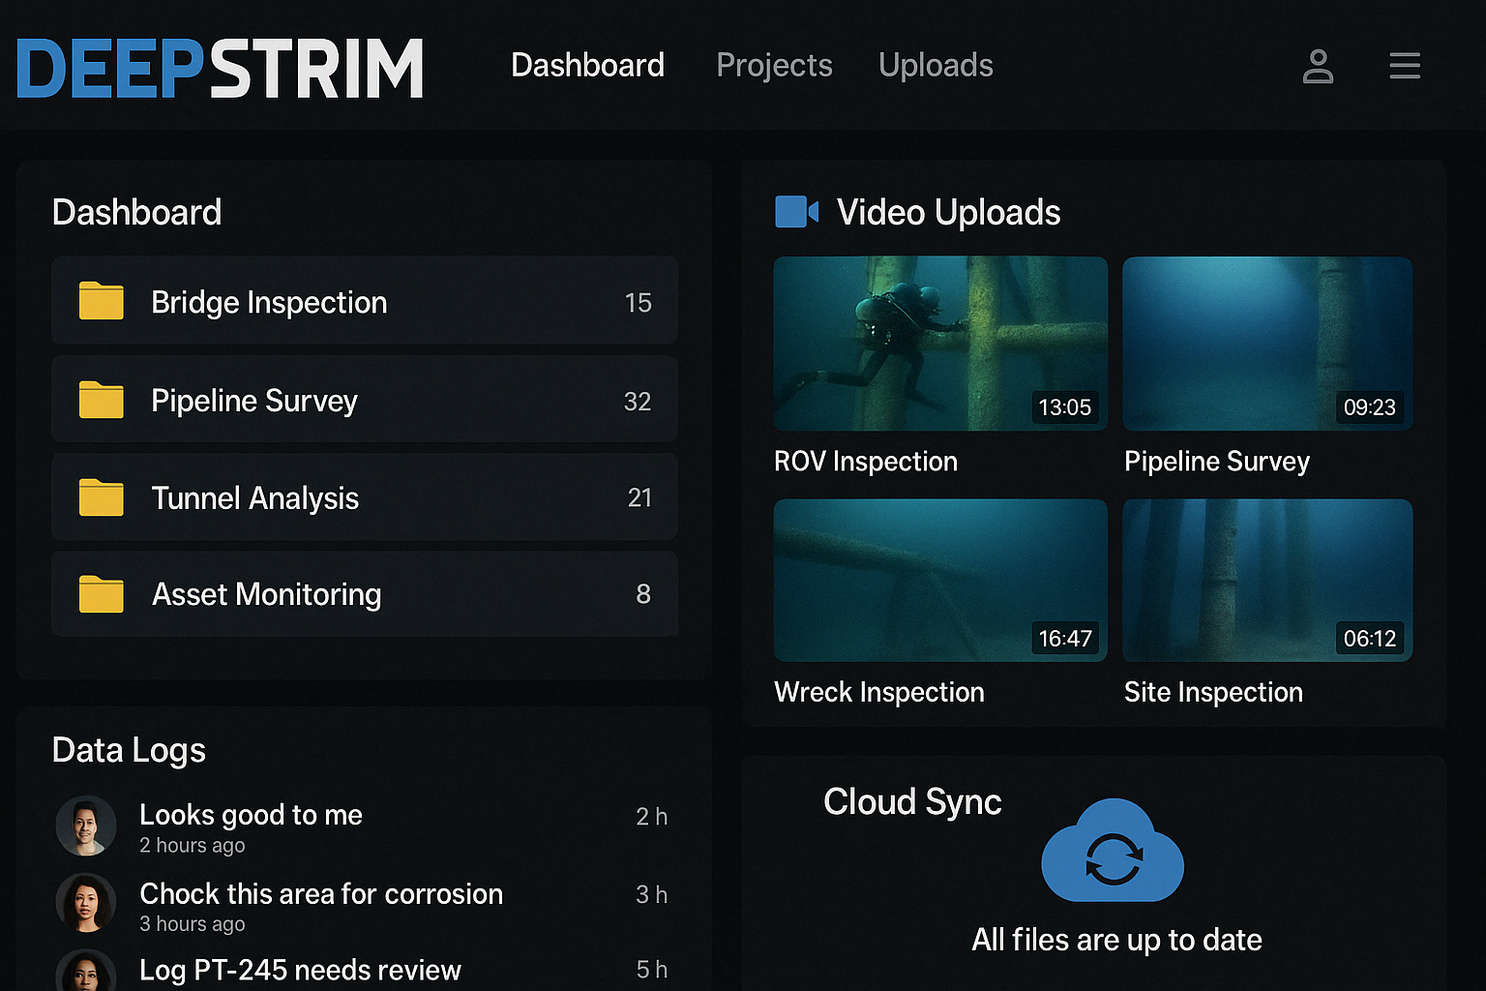The width and height of the screenshot is (1486, 991).
Task: Select the Dashboard nav item
Action: coord(587,66)
